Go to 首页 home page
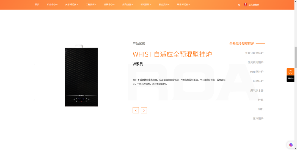297x150 pixels. [x=37, y=5]
